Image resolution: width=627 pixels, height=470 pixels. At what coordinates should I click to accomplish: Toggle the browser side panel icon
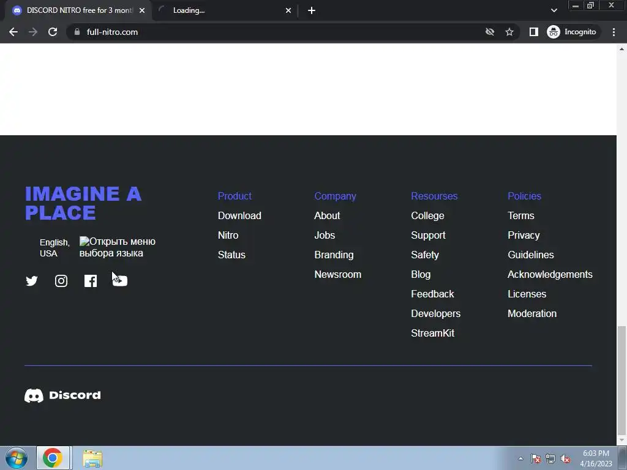pos(534,32)
